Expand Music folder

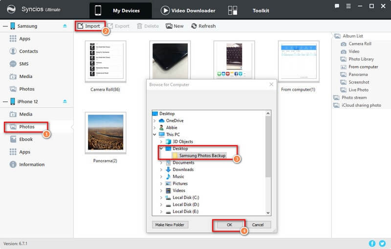161,177
